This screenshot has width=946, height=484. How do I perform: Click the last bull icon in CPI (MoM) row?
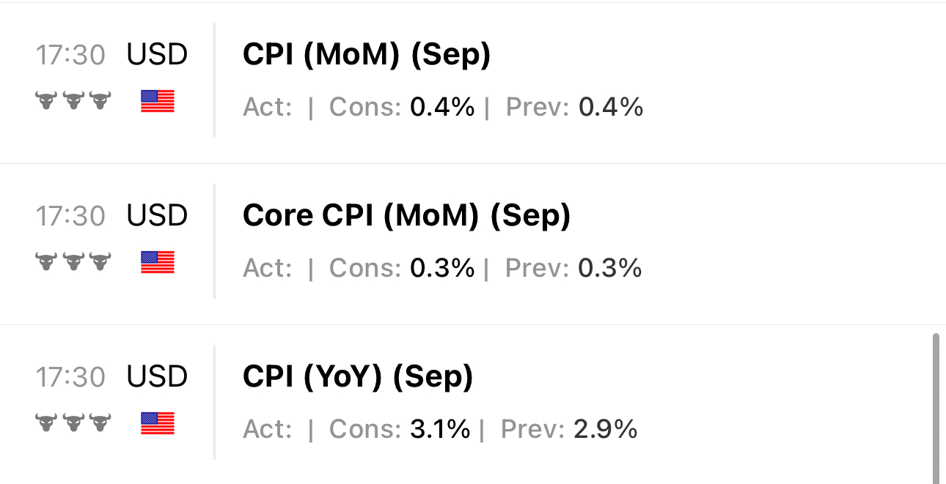(100, 101)
